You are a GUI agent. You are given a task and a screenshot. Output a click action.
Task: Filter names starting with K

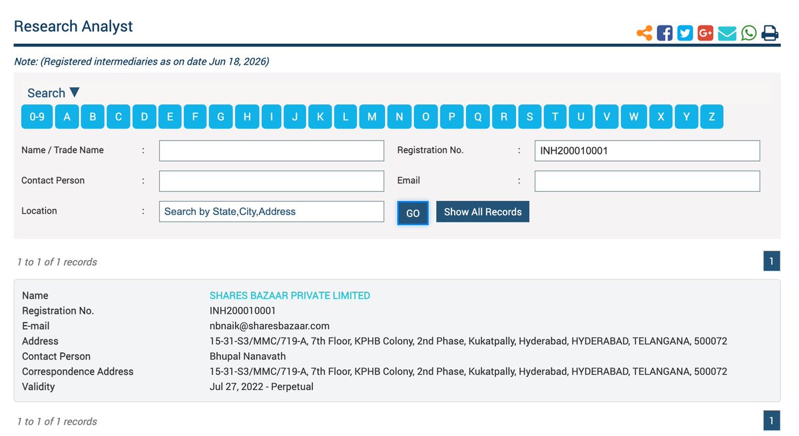[320, 116]
